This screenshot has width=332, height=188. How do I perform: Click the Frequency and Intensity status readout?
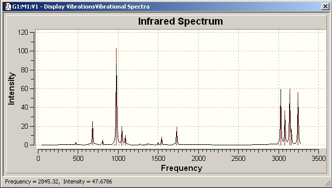click(x=59, y=181)
